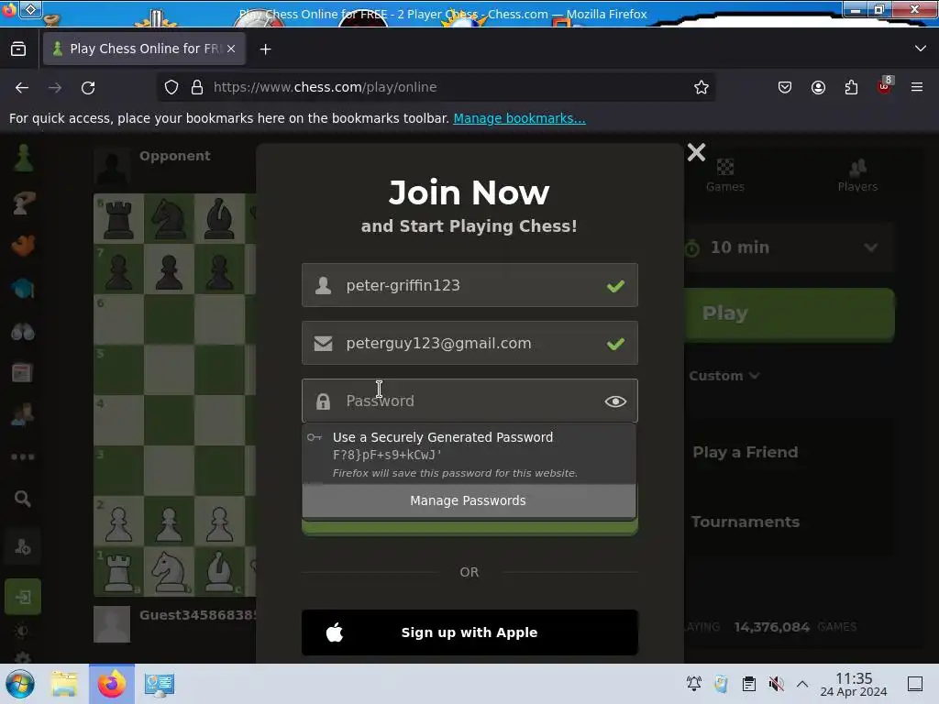
Task: Use the securely generated password suggestion
Action: (x=469, y=454)
